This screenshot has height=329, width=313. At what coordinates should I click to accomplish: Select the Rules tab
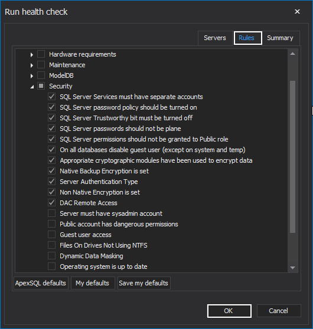(x=247, y=38)
